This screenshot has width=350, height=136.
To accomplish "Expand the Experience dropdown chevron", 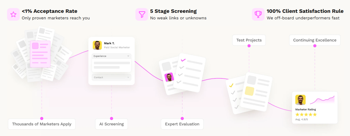I will pos(128,56).
